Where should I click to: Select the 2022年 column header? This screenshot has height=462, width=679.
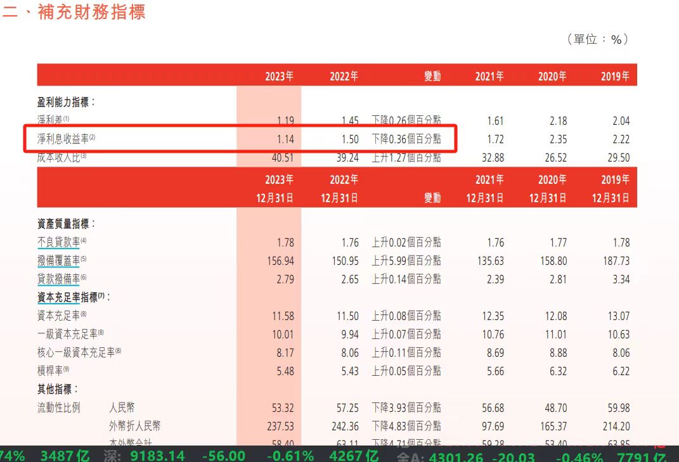(x=343, y=75)
